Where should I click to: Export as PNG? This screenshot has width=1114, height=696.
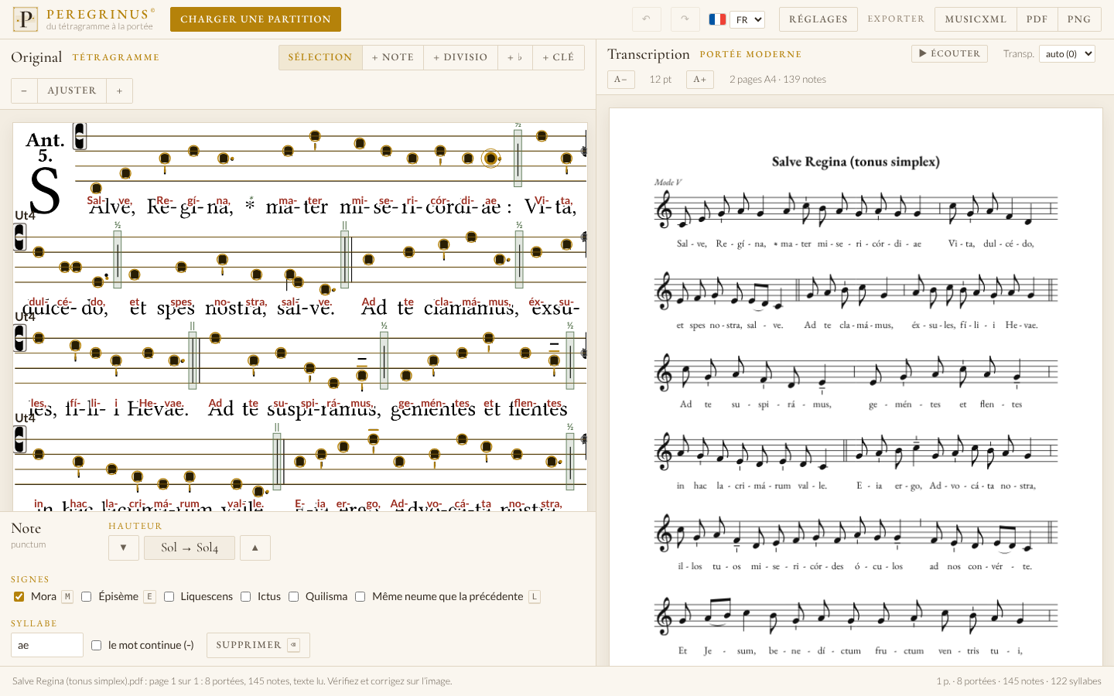click(x=1079, y=19)
